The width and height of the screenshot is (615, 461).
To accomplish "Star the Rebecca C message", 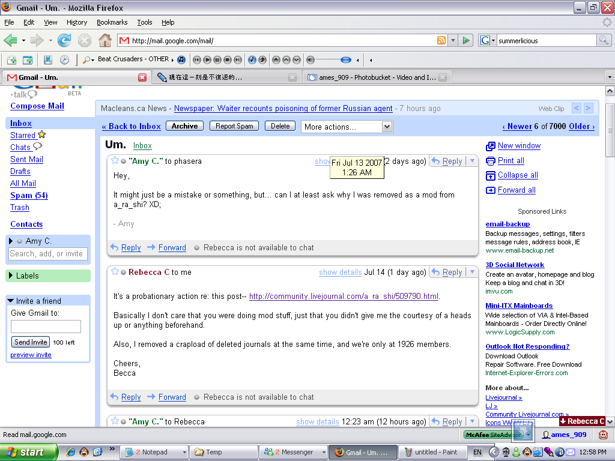I will [115, 271].
